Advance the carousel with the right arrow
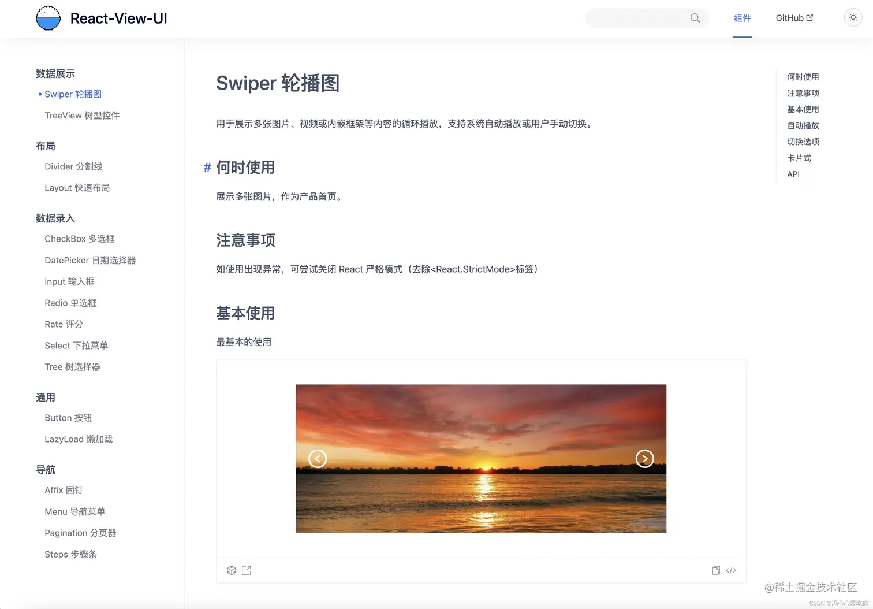 click(645, 458)
